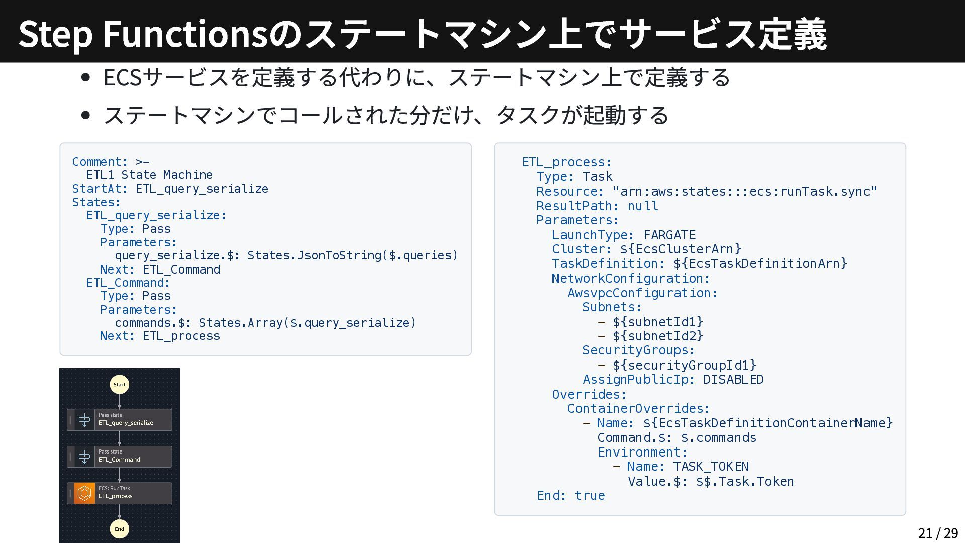Click the drag handle on ETL_Command state

tap(70, 457)
